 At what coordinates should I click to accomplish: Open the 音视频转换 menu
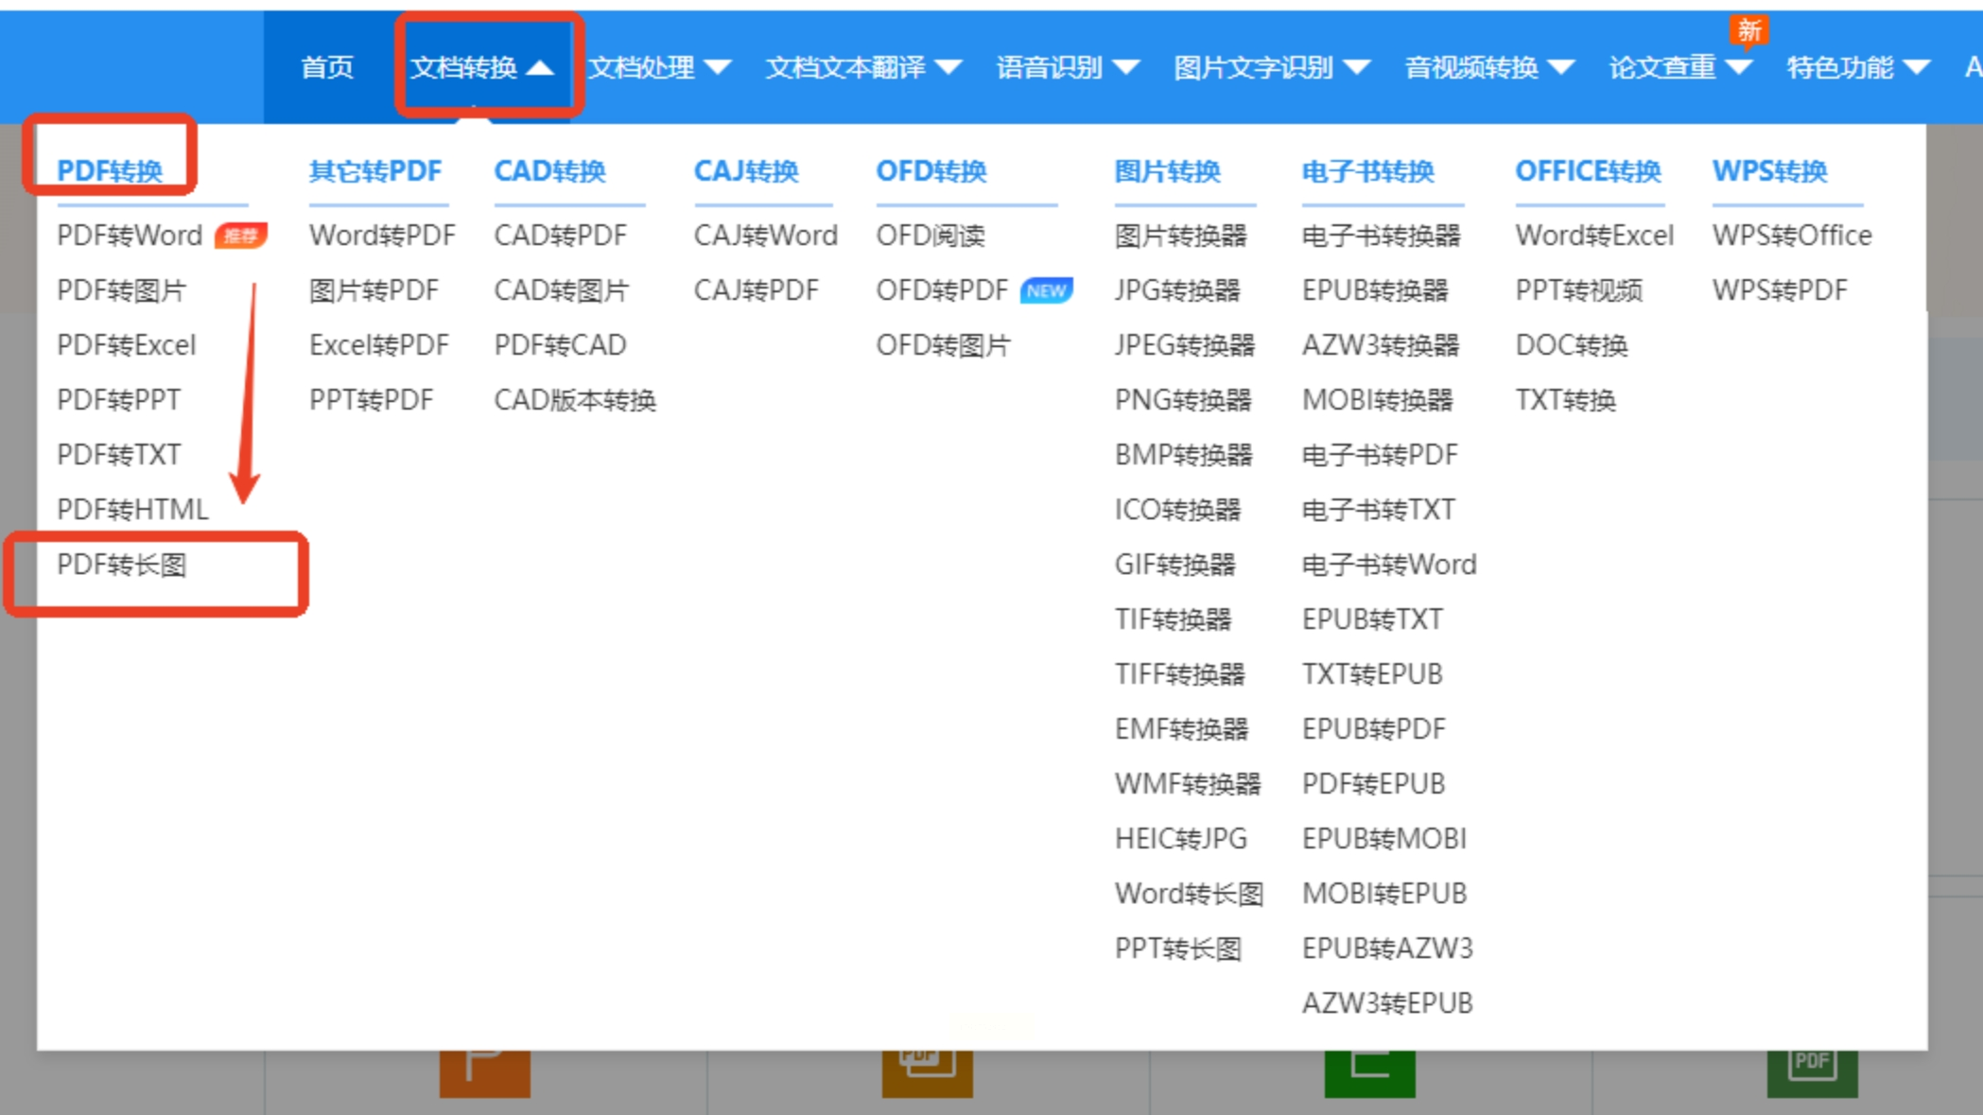click(1488, 67)
